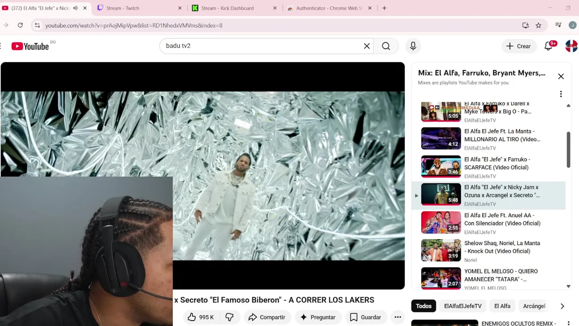Screen dimensions: 579x326
Task: Open Noriel channel under Knock Out
Action: 470,260
